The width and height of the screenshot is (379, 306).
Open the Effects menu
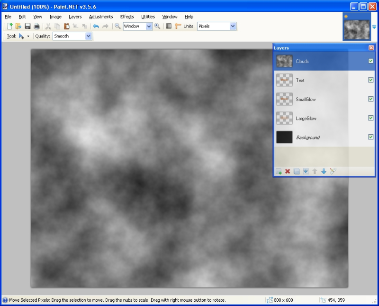click(x=127, y=17)
